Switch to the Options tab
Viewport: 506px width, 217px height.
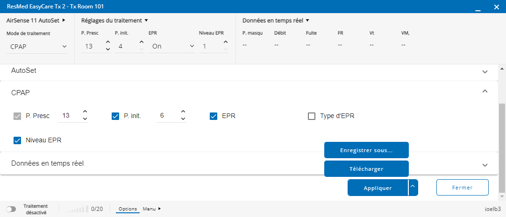click(128, 209)
